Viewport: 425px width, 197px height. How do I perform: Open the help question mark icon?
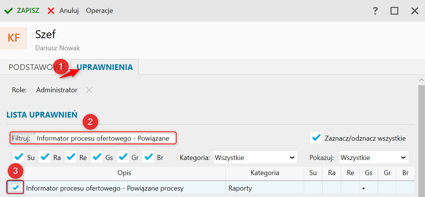point(375,11)
